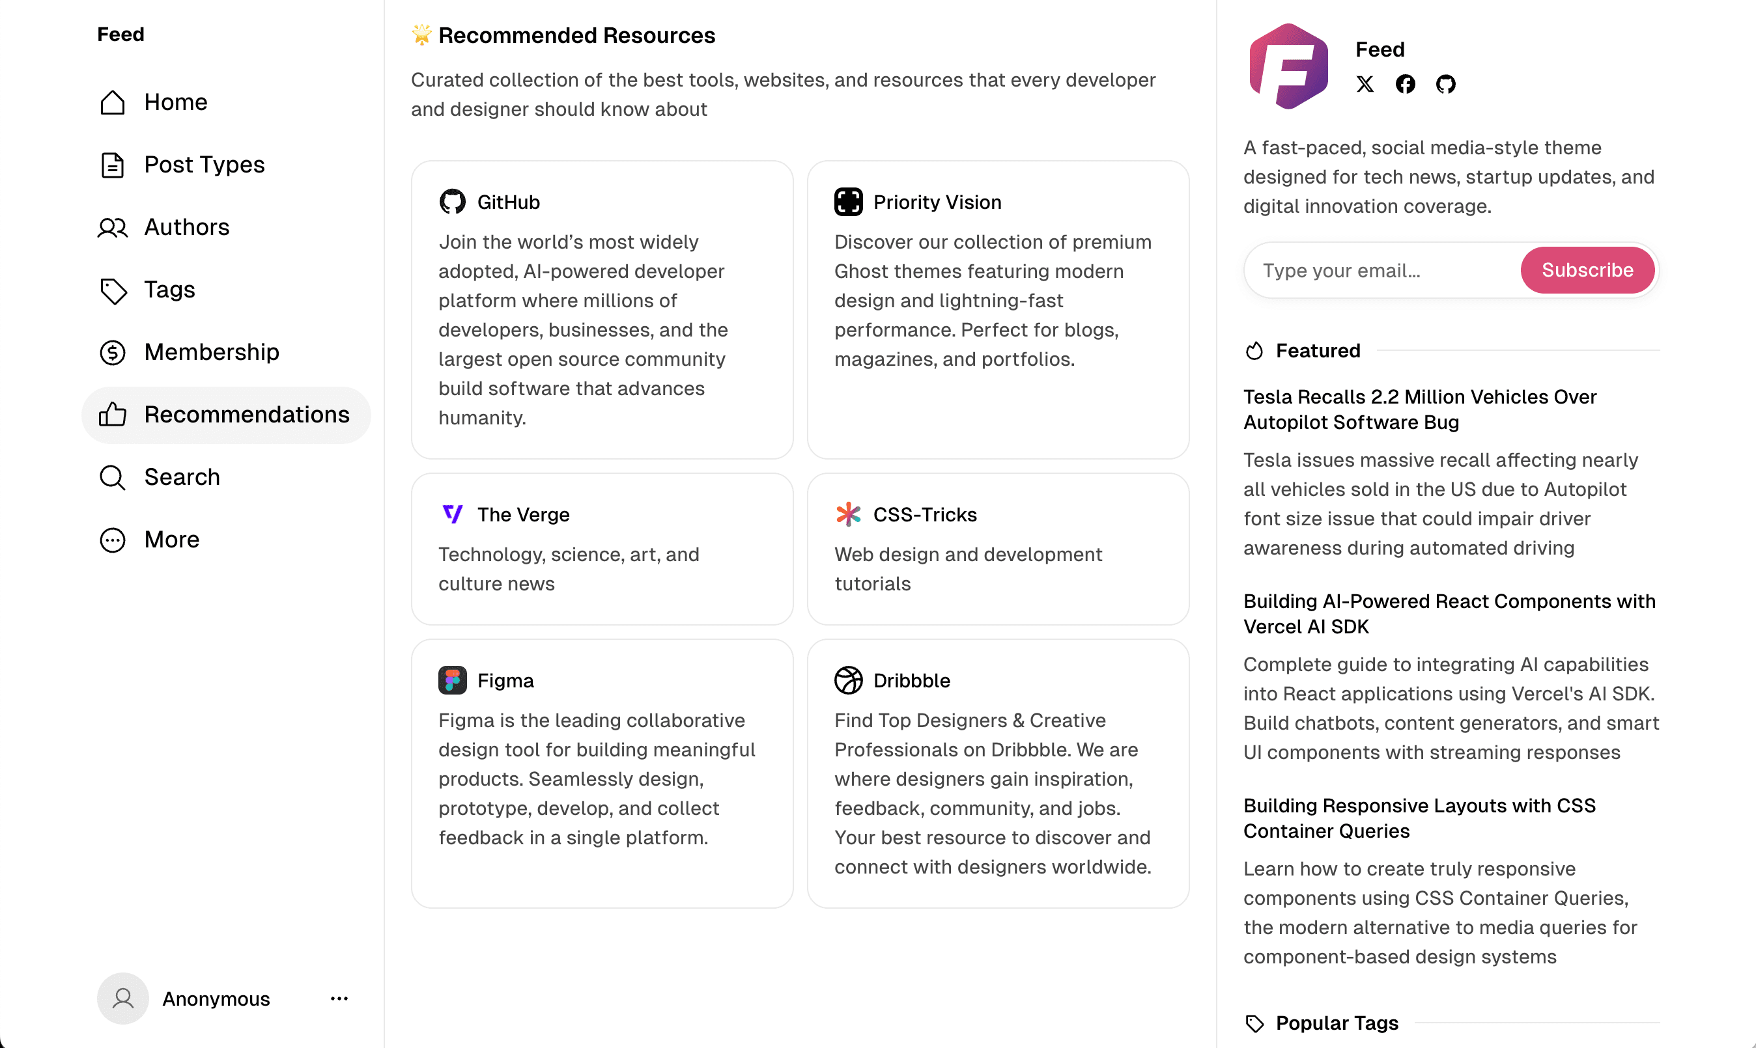Navigate to the Authors section

coord(186,227)
